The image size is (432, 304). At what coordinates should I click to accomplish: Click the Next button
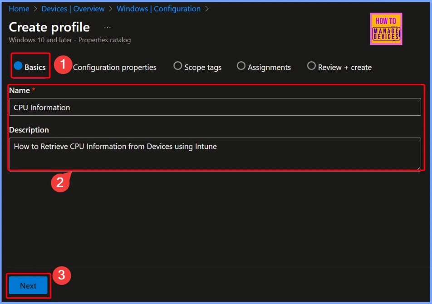[x=28, y=285]
